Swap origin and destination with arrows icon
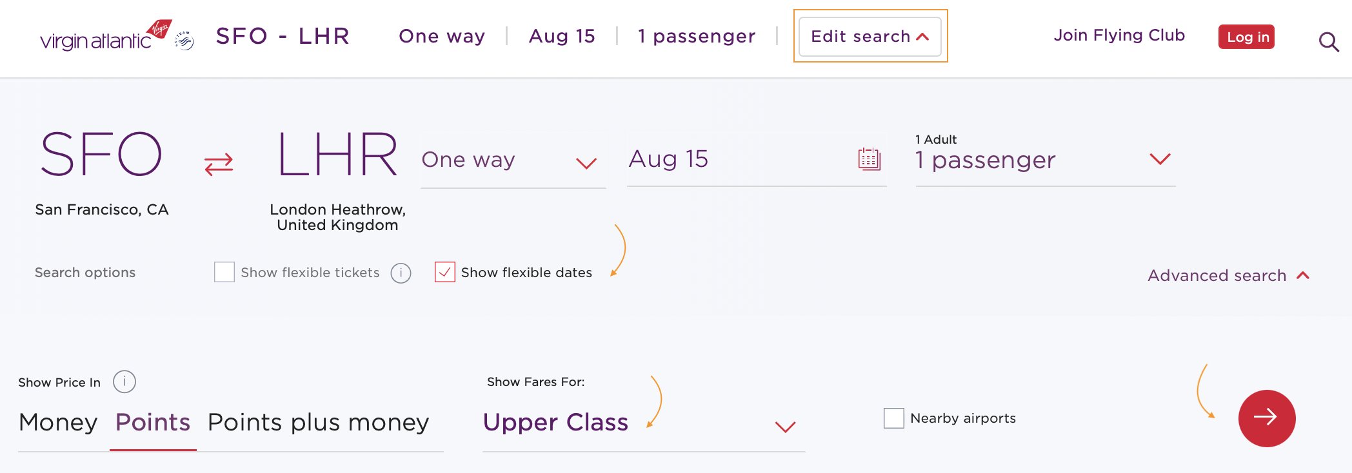 pyautogui.click(x=219, y=164)
